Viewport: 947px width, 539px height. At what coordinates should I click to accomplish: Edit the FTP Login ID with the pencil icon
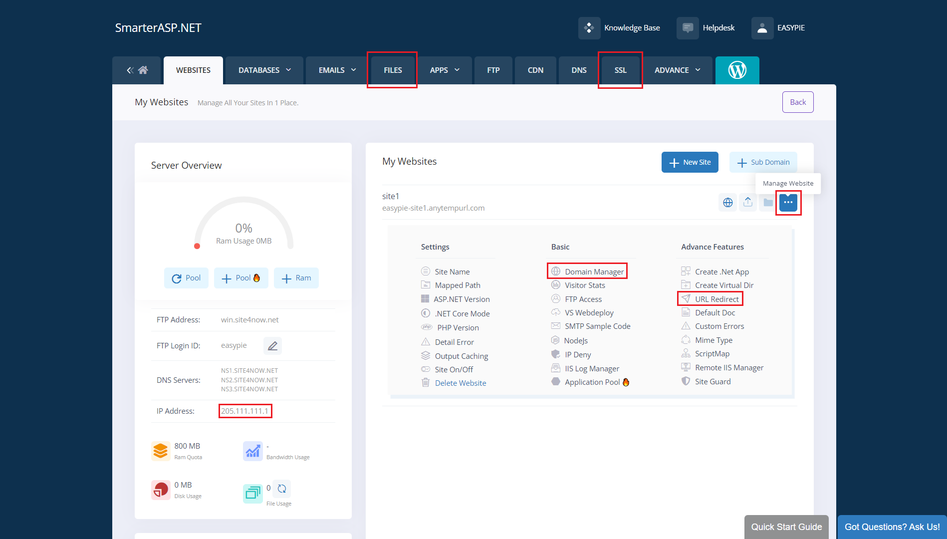point(272,345)
